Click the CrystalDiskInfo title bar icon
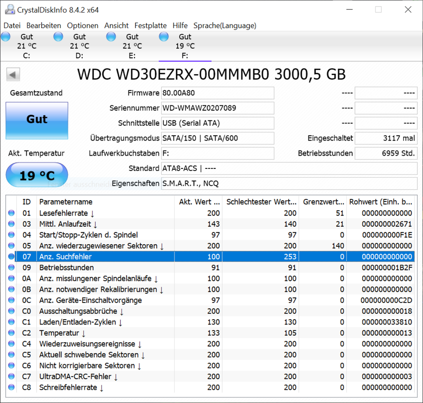This screenshot has height=403, width=423. (x=10, y=9)
